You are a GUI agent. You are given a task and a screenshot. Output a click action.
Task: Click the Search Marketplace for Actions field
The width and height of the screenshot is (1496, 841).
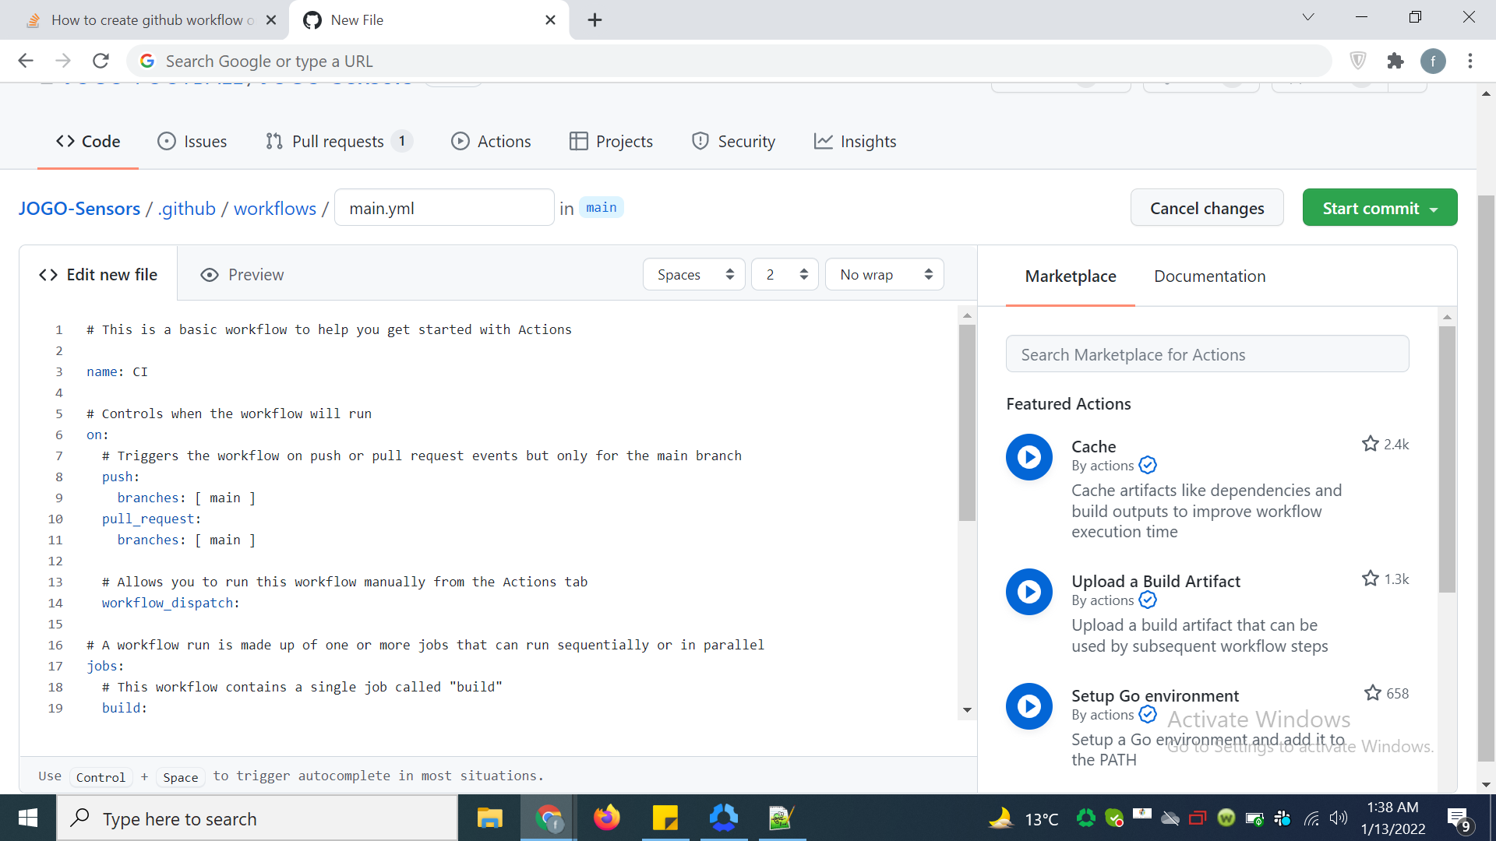(1207, 354)
